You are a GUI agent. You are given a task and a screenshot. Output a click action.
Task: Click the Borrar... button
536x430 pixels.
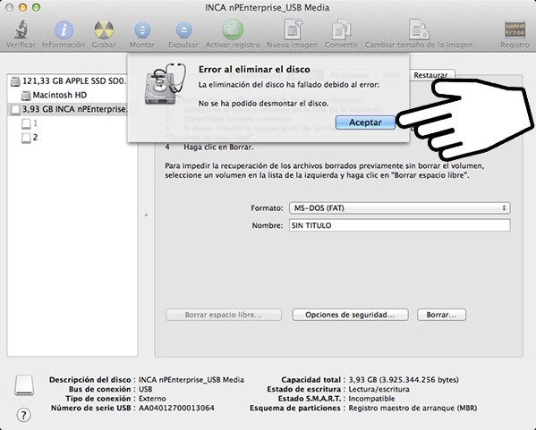point(441,315)
